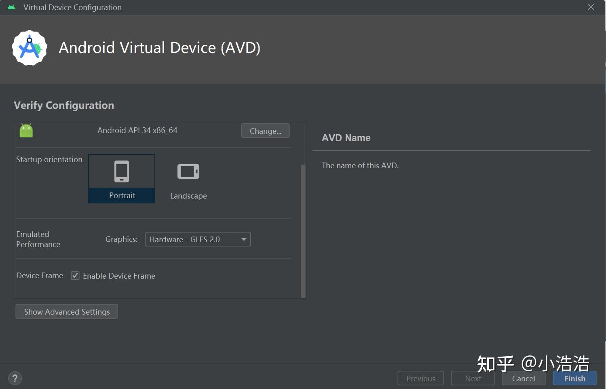Click the AVD Name heading
This screenshot has width=606, height=389.
[346, 138]
